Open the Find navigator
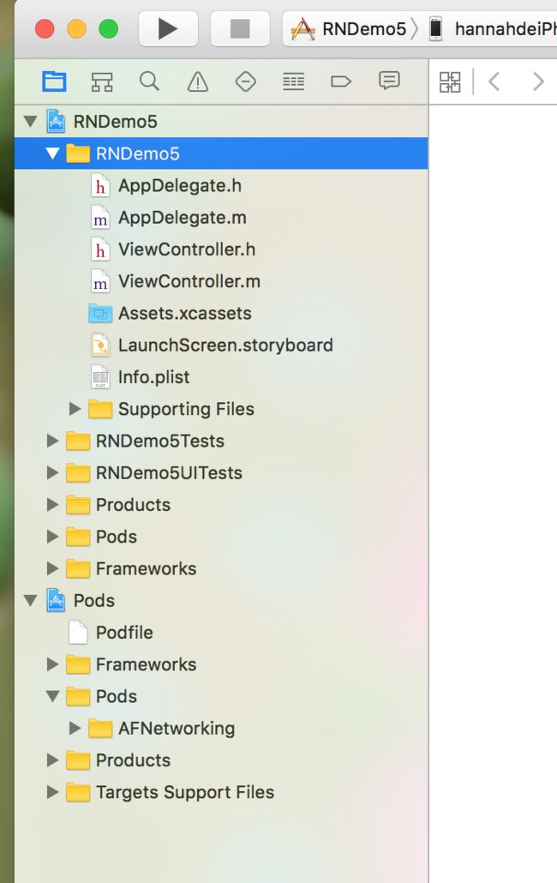Screen dimensions: 557x883 click(150, 81)
